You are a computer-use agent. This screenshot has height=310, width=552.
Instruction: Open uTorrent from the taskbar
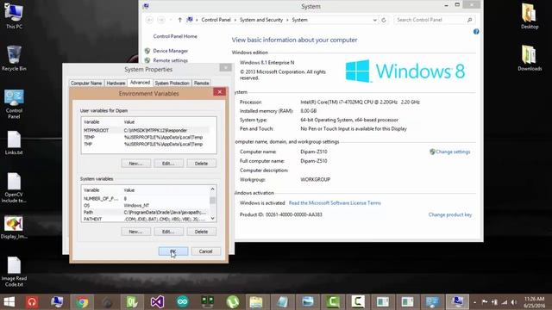click(233, 302)
